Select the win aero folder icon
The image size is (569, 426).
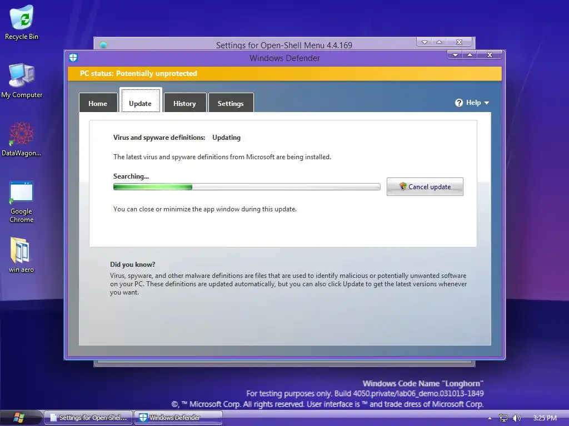click(x=22, y=255)
